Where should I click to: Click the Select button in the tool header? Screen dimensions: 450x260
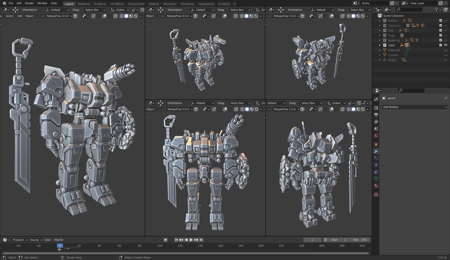click(x=10, y=16)
